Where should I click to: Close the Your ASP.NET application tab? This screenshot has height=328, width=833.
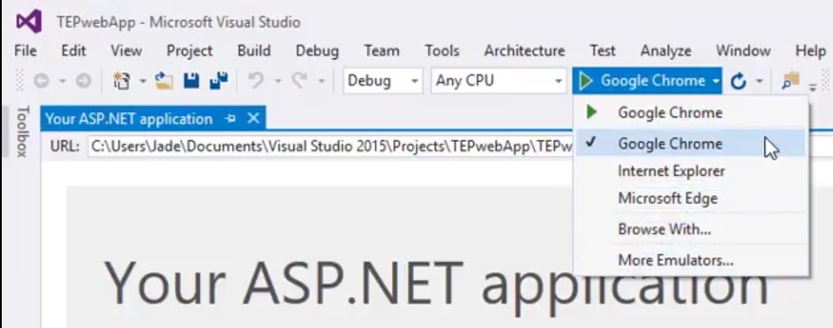click(253, 118)
